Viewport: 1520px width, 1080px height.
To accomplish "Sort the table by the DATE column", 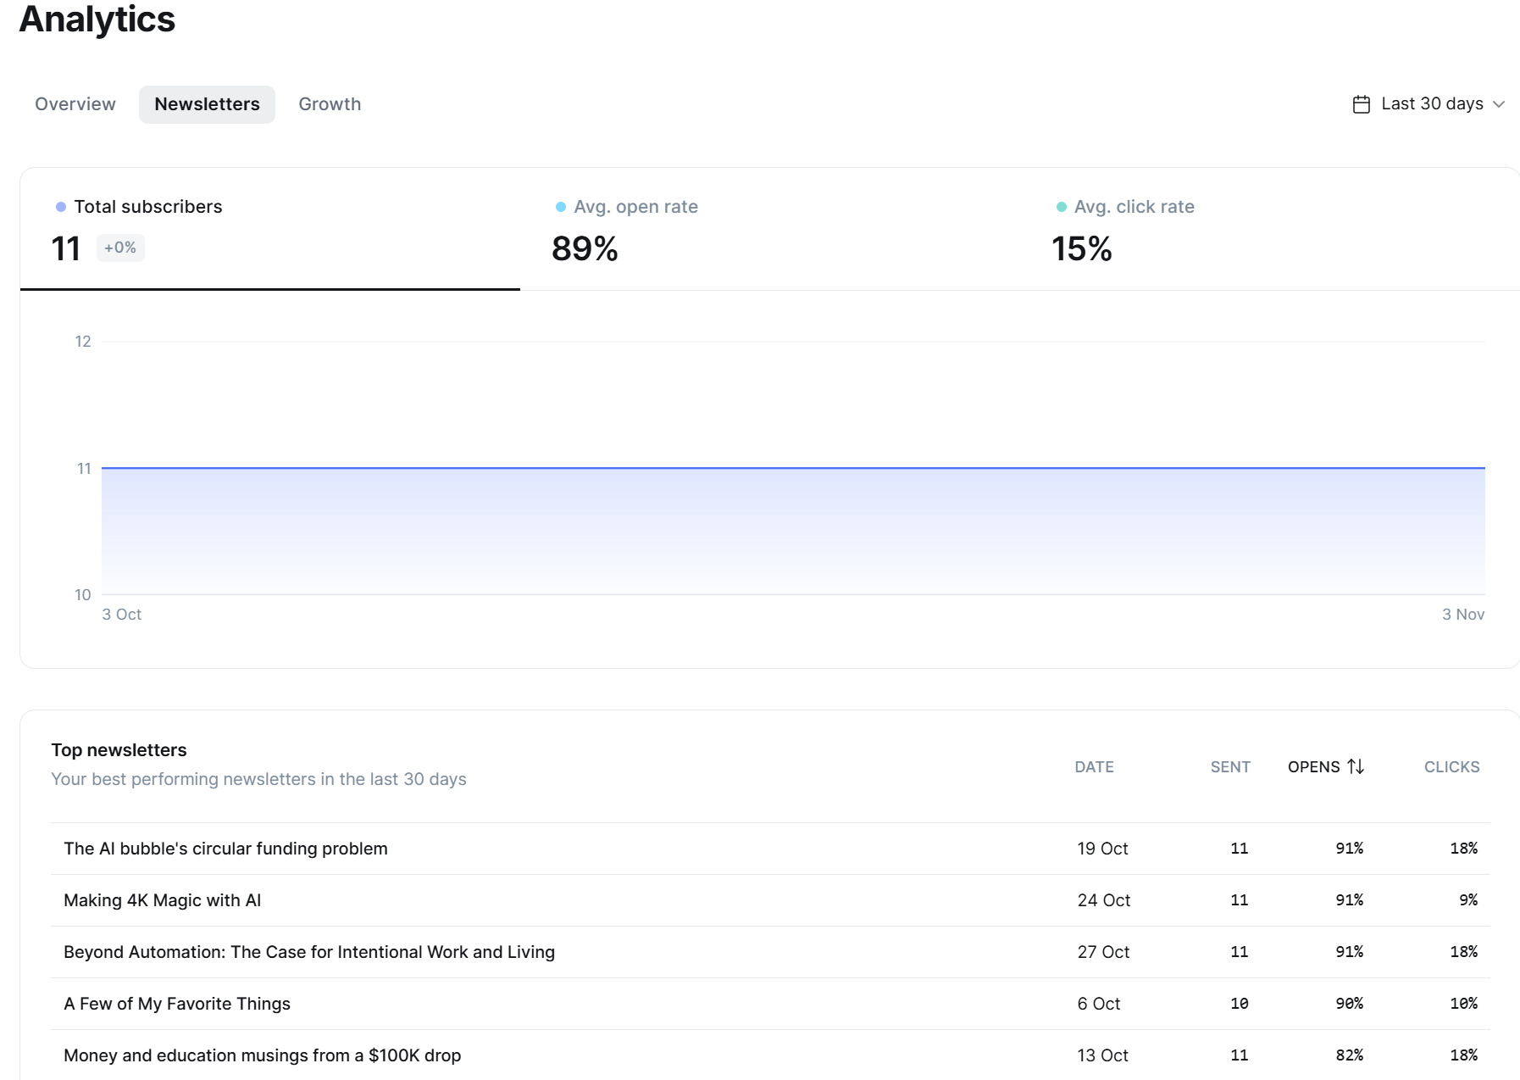I will [1094, 766].
